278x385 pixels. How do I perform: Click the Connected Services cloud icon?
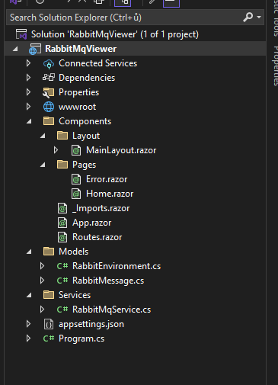click(49, 64)
